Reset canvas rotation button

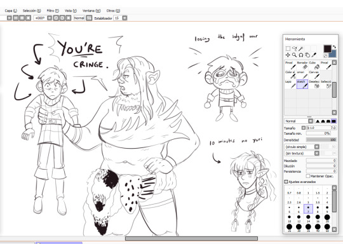tap(69, 18)
